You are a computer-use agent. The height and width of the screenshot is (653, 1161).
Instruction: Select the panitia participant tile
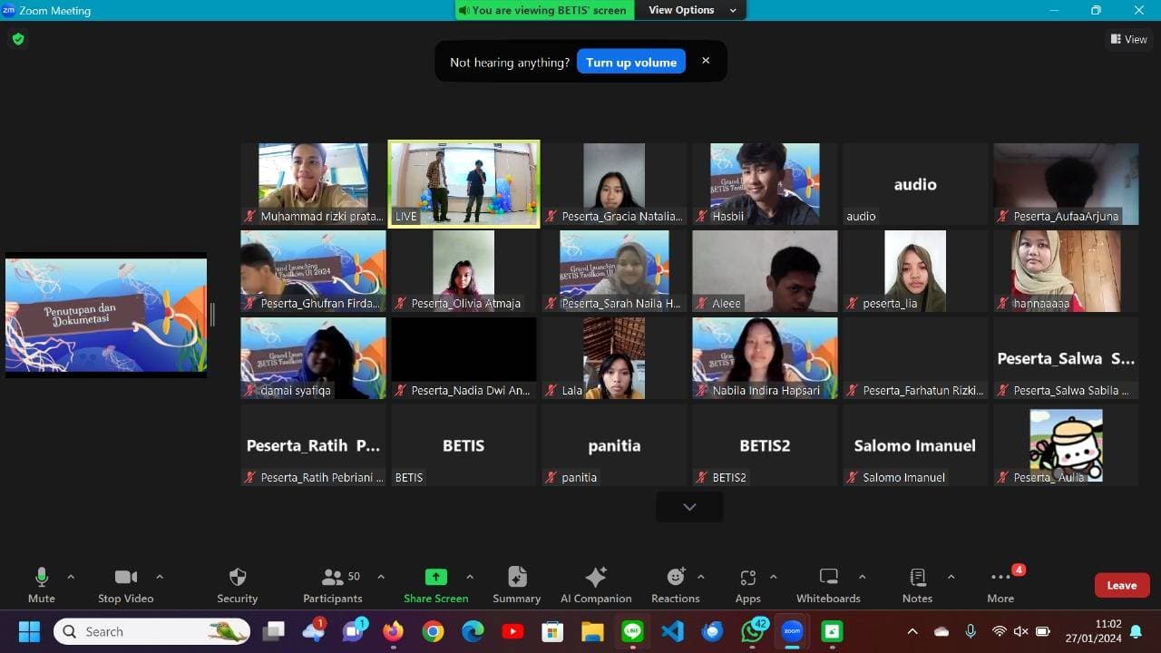tap(614, 444)
